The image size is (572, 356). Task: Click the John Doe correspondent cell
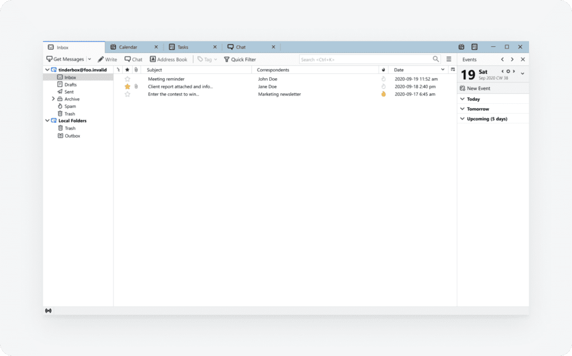[x=268, y=79]
